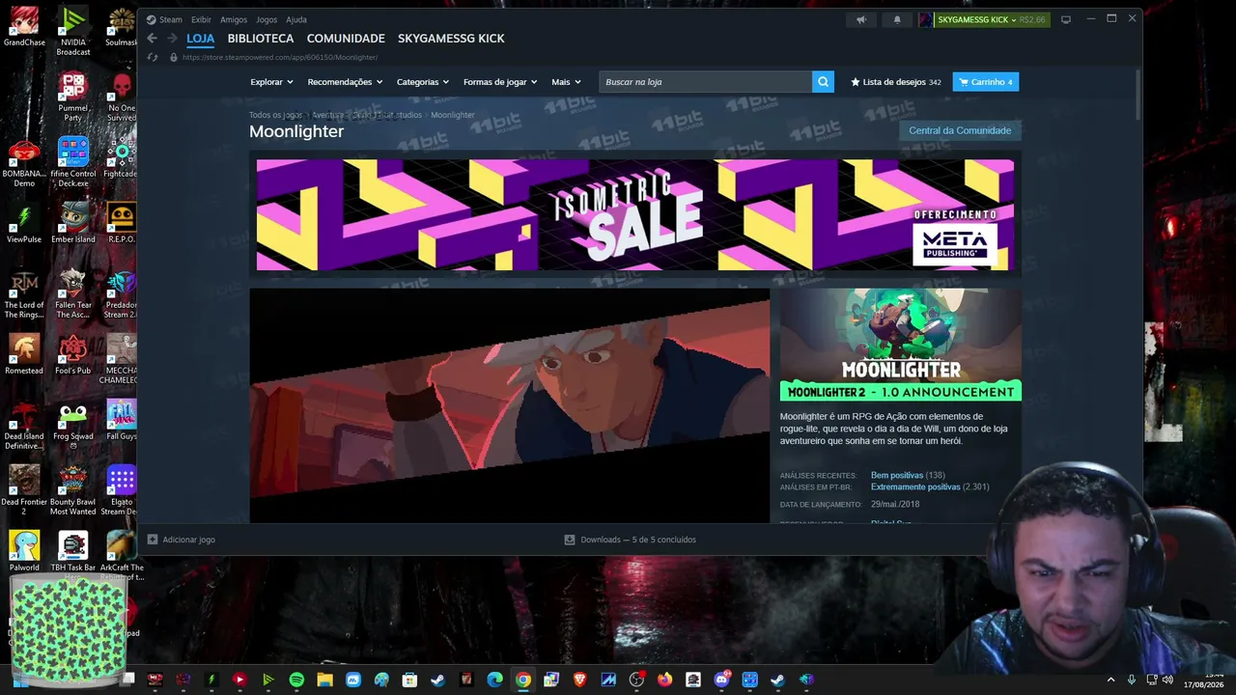Click the store search magnifier button

coord(823,82)
